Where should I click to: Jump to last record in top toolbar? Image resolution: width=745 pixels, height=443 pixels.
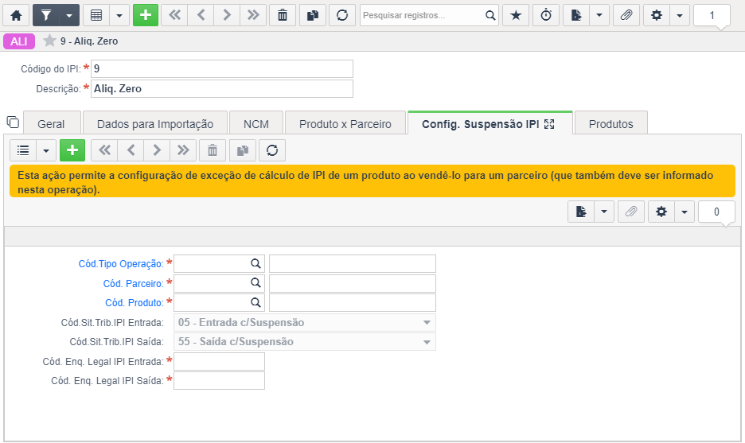pyautogui.click(x=253, y=15)
